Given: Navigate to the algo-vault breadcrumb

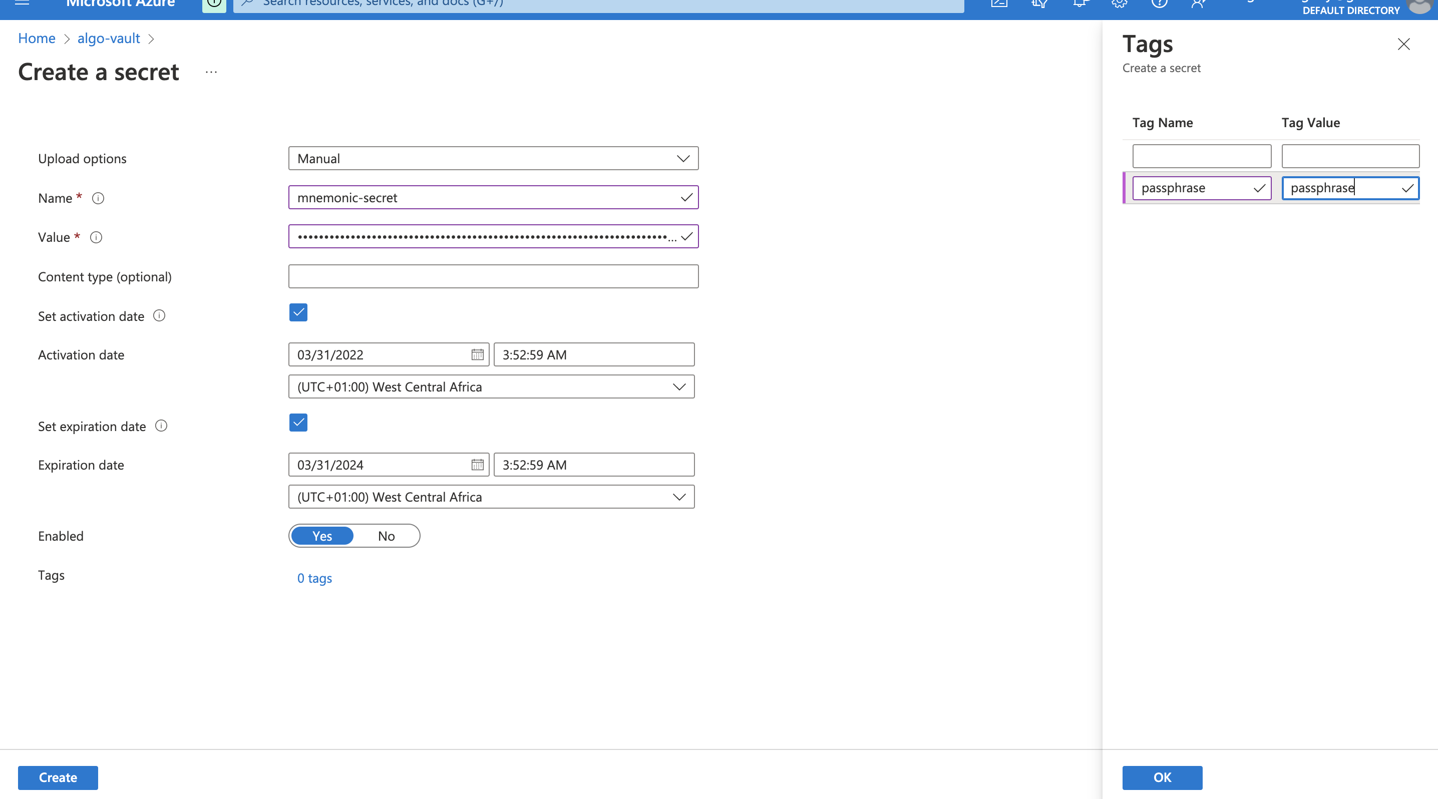Looking at the screenshot, I should (x=108, y=38).
